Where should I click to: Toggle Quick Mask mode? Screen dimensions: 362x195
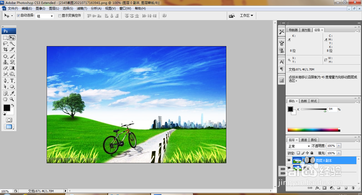point(9,120)
